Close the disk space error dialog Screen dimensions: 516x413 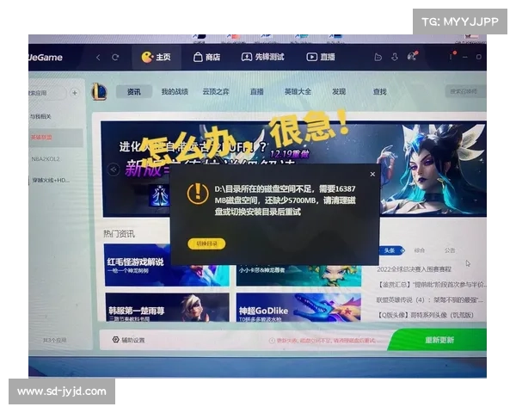point(372,173)
